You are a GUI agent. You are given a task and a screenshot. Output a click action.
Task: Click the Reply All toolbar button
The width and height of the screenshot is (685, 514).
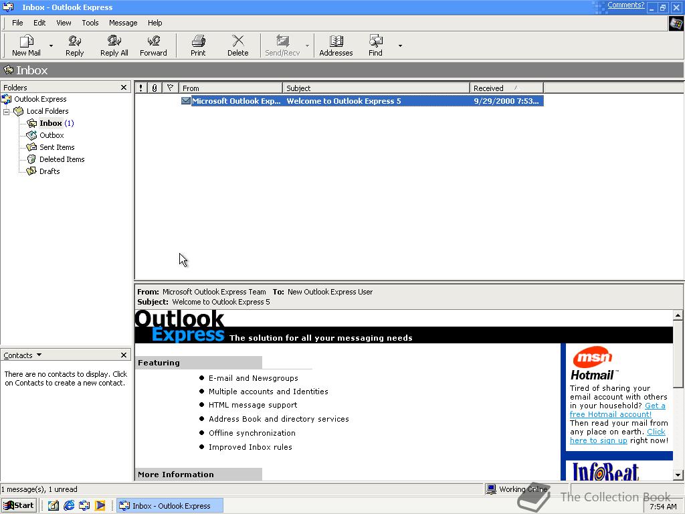(114, 46)
